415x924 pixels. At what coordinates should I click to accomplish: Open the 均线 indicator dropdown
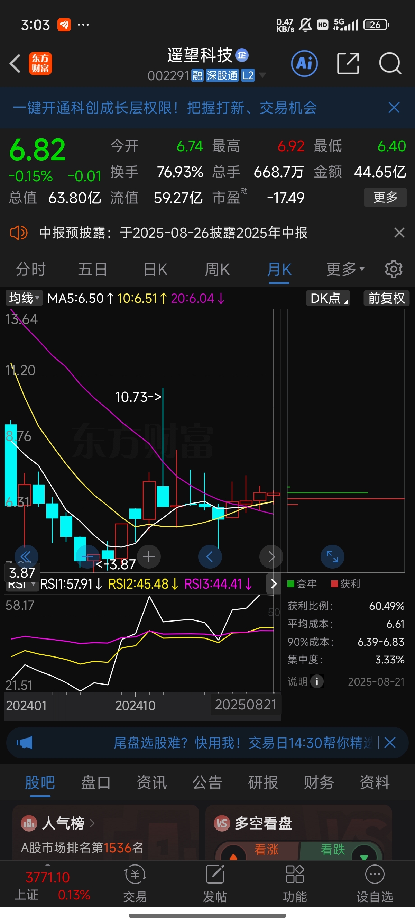point(24,298)
